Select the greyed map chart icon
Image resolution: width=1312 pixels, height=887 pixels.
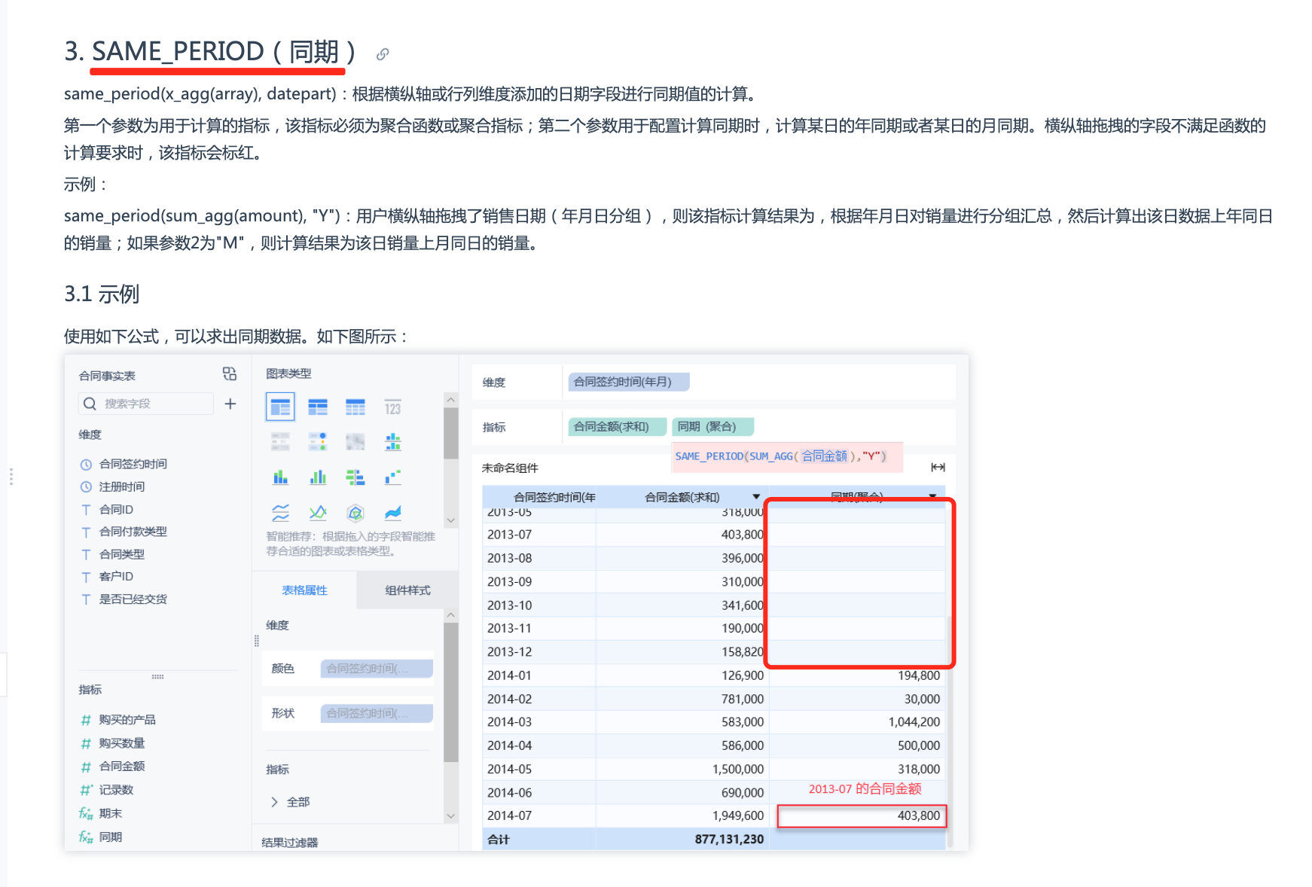click(355, 442)
